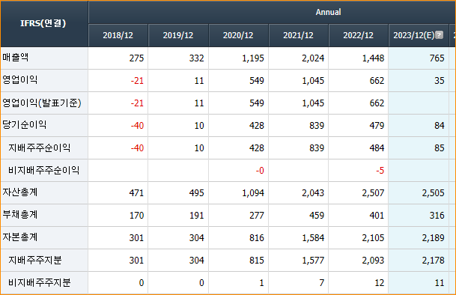Click the 자산총계 row label
Viewport: 456px width, 295px height.
[19, 192]
